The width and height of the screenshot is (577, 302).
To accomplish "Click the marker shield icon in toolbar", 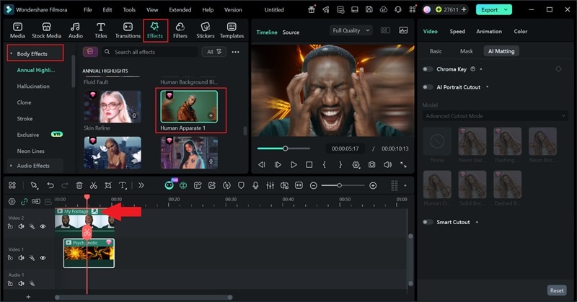I will [241, 185].
